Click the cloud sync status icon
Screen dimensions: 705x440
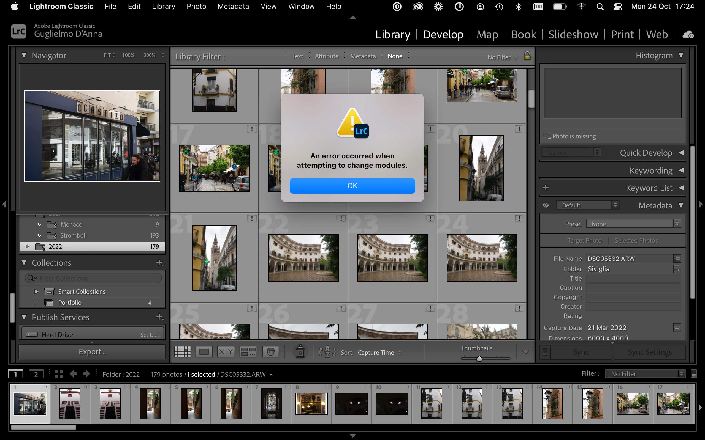click(x=688, y=35)
